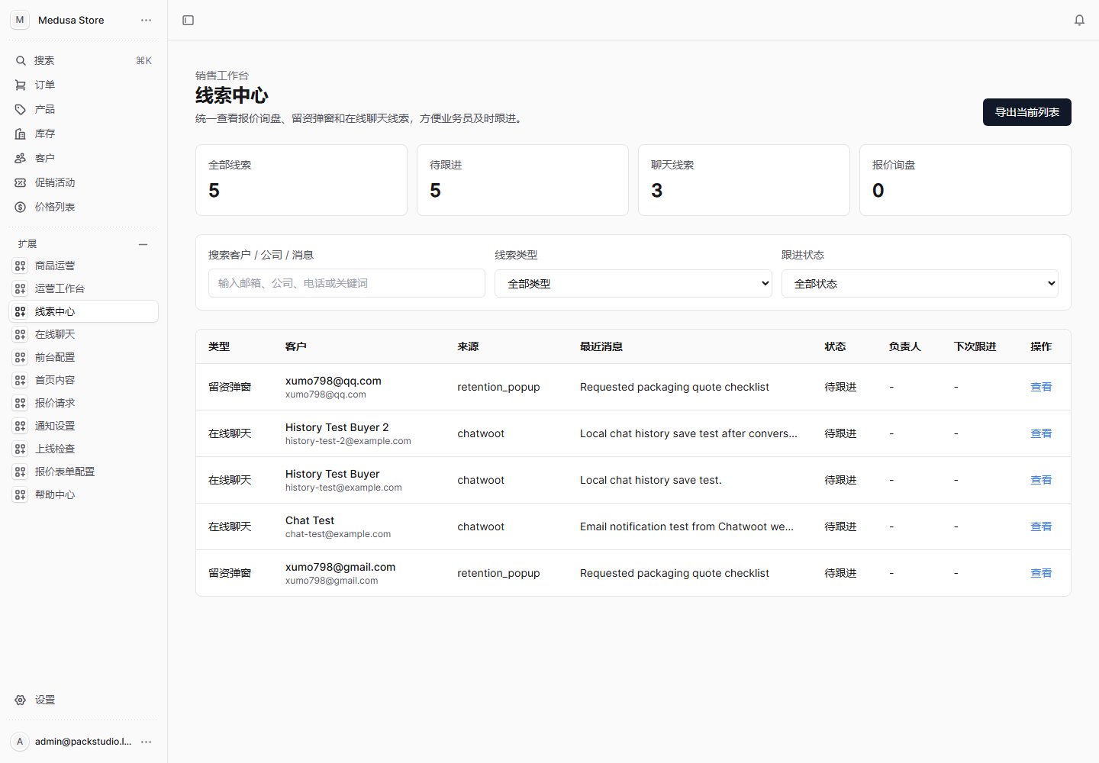Click 负责人 column header

click(x=905, y=346)
